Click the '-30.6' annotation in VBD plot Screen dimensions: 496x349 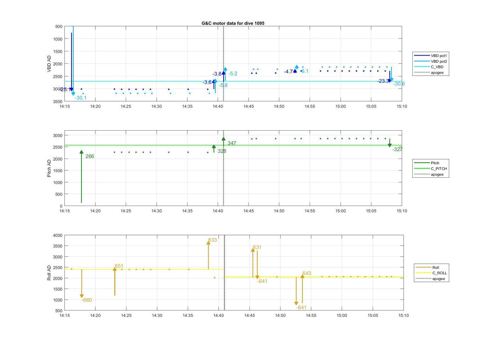(x=399, y=84)
